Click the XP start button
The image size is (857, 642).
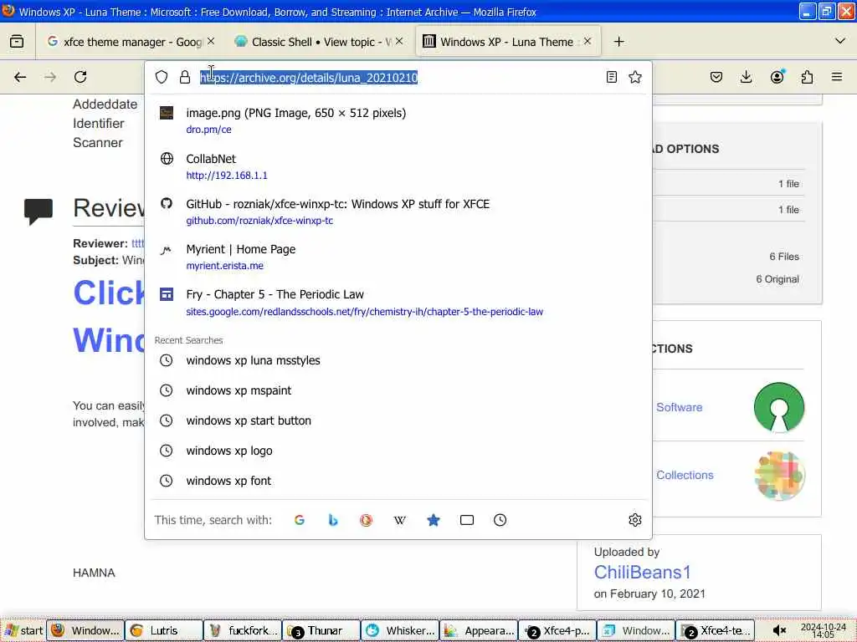point(23,630)
